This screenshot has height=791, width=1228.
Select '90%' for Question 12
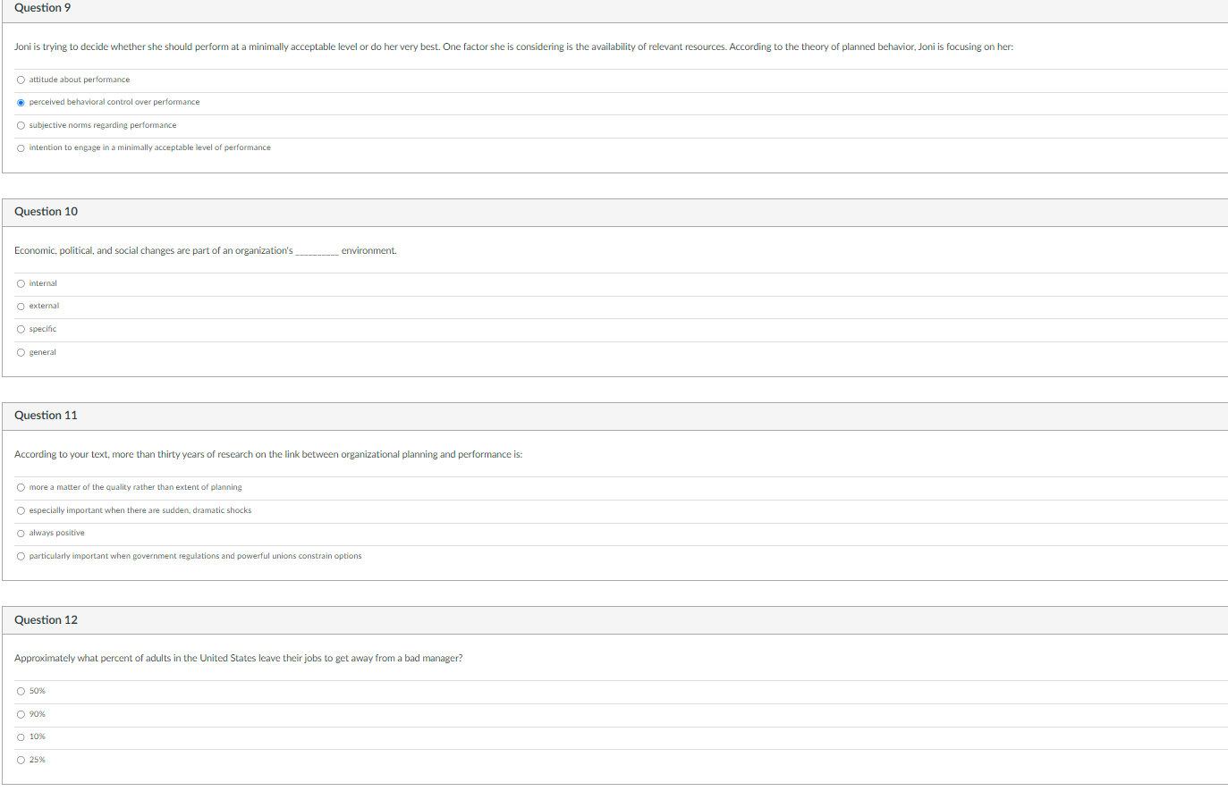click(x=21, y=714)
